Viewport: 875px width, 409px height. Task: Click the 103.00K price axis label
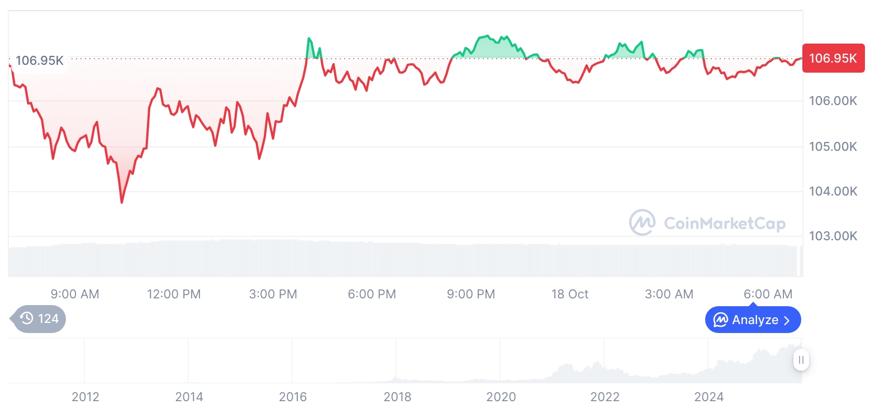click(833, 236)
